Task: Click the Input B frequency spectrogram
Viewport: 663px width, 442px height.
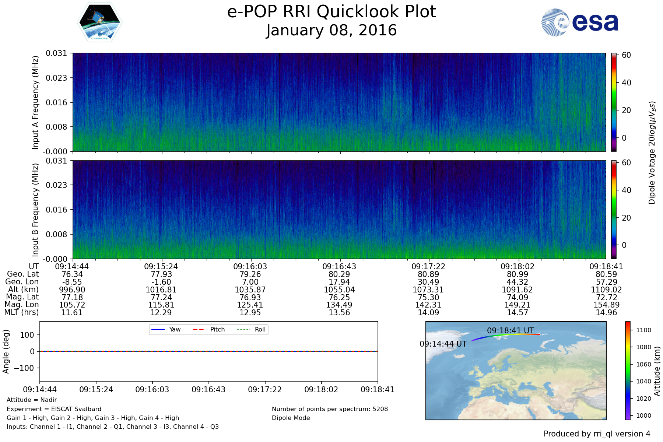Action: pos(339,210)
